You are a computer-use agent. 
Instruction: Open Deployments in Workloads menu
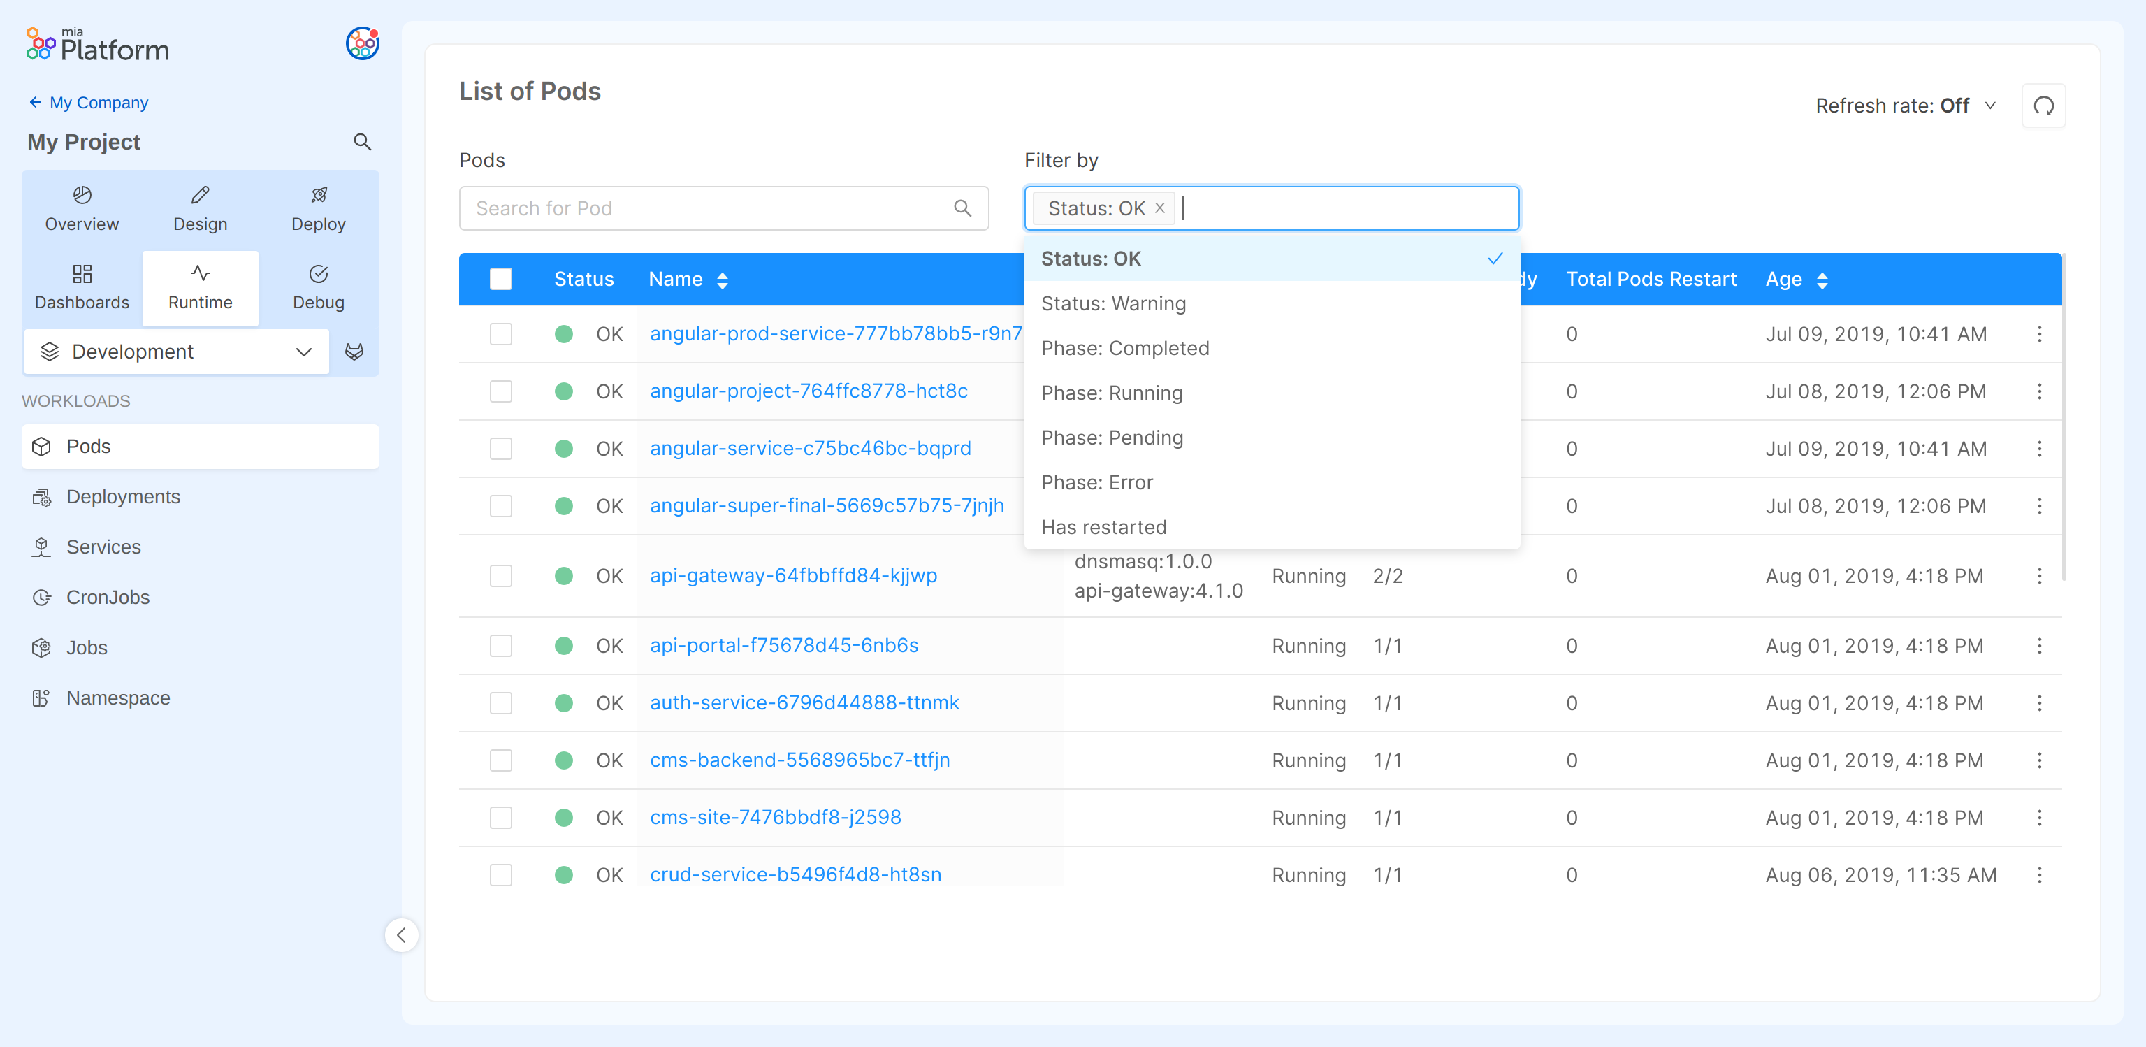(x=122, y=496)
